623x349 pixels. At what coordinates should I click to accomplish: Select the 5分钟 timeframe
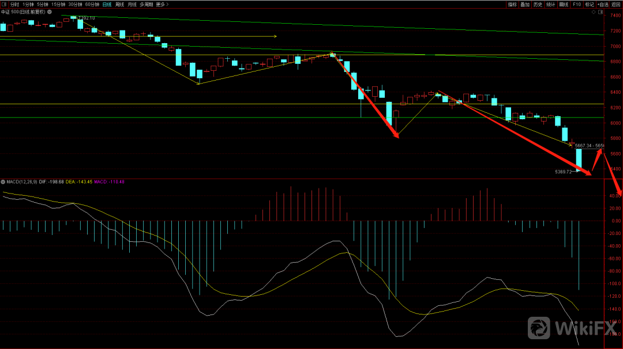tap(43, 4)
